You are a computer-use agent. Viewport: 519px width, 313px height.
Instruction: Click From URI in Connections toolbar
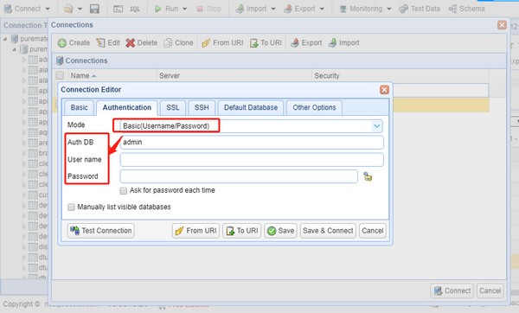click(222, 43)
